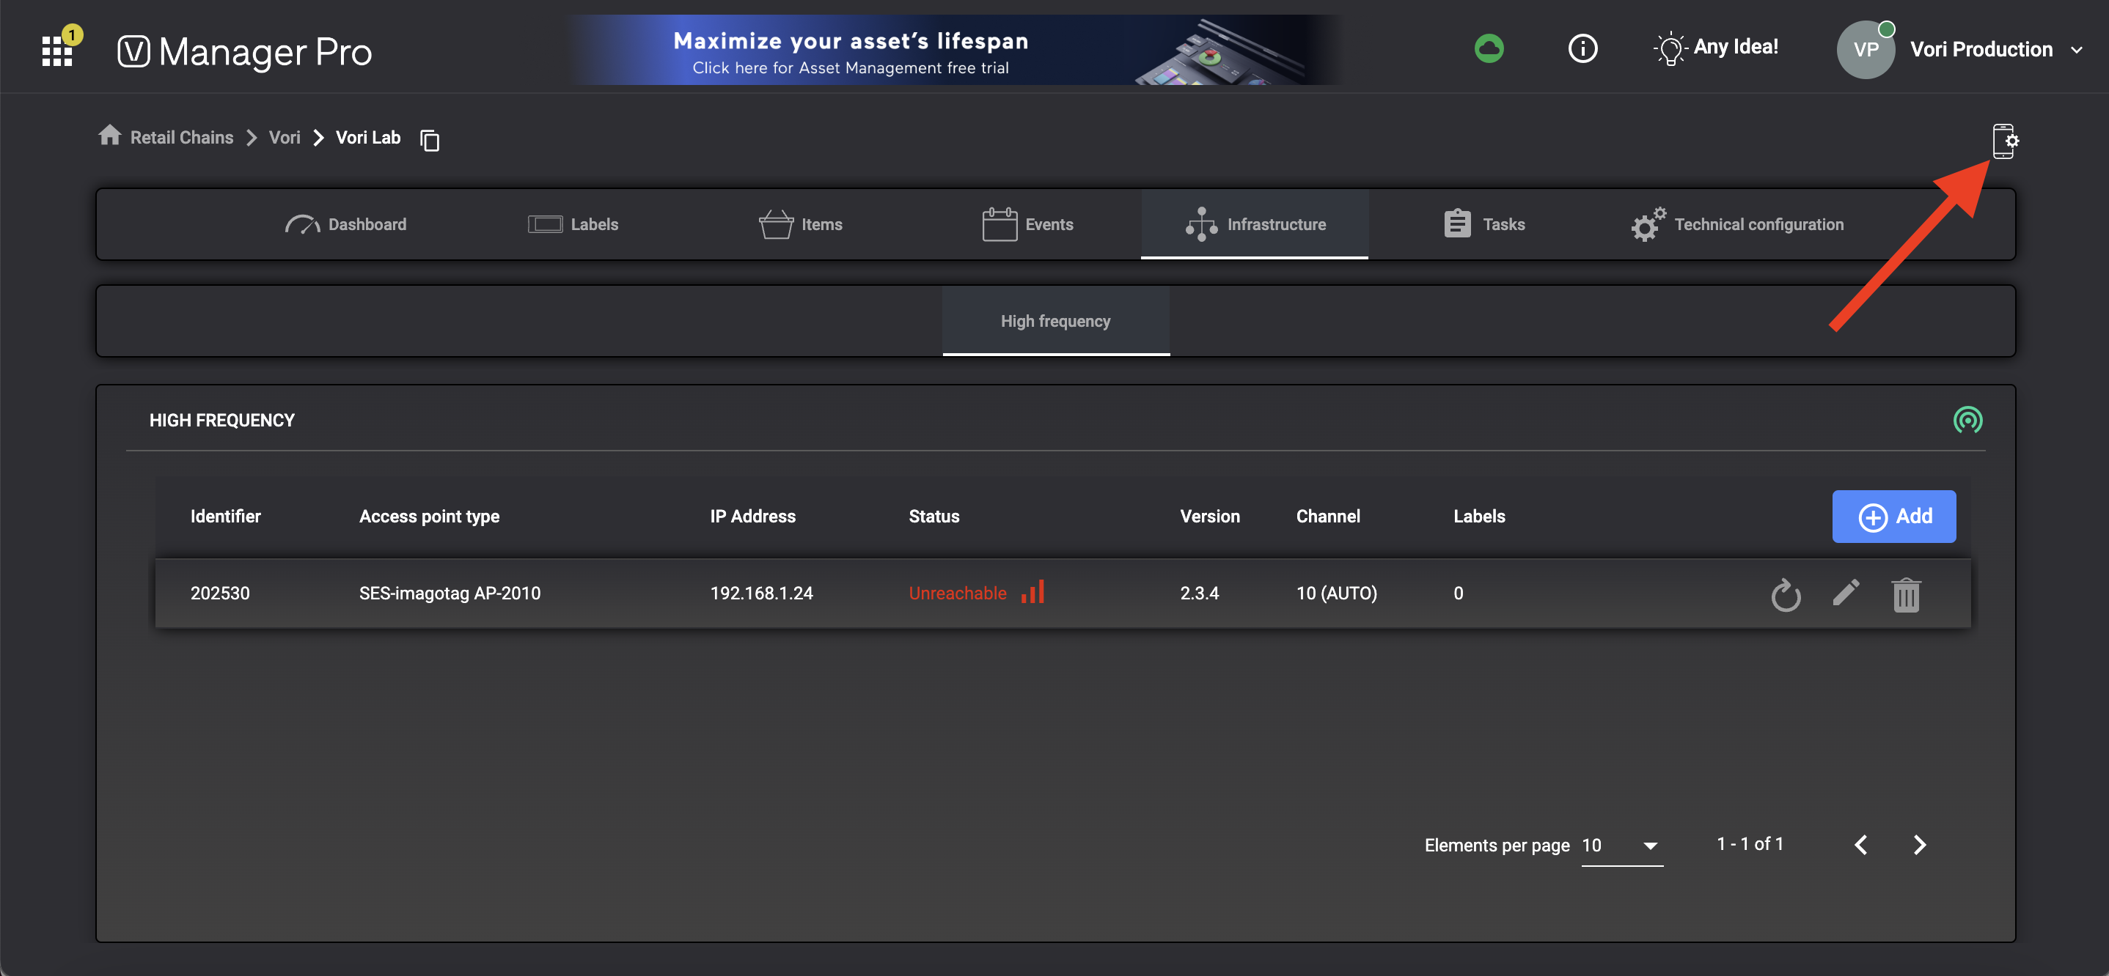The height and width of the screenshot is (976, 2109).
Task: Click the device settings phone icon
Action: tap(2003, 141)
